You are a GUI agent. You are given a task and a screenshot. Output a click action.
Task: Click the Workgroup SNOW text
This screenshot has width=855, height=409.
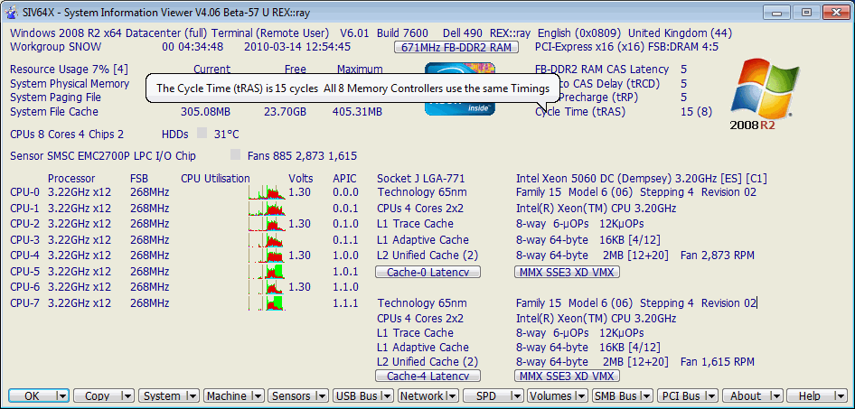tap(56, 47)
